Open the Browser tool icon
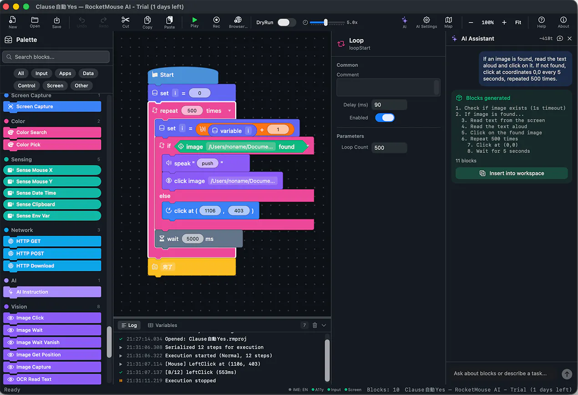578x395 pixels. [238, 22]
